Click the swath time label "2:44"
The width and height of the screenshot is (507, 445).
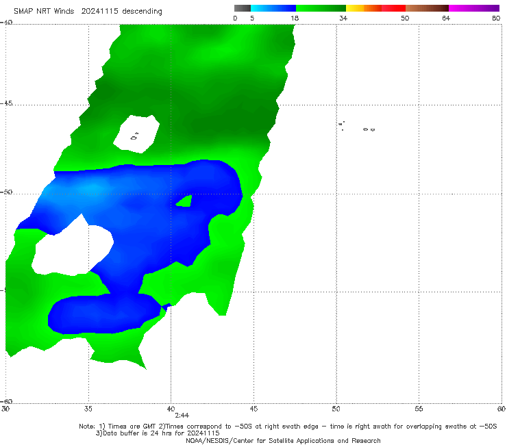tap(182, 416)
